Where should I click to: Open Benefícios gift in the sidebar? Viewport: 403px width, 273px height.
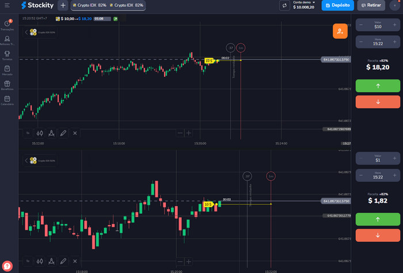click(7, 85)
